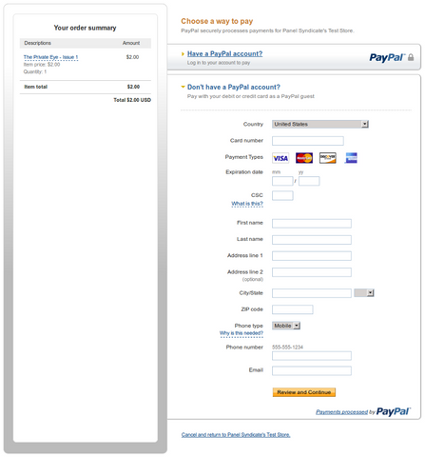Focus the Card number field
This screenshot has width=425, height=457.
308,141
